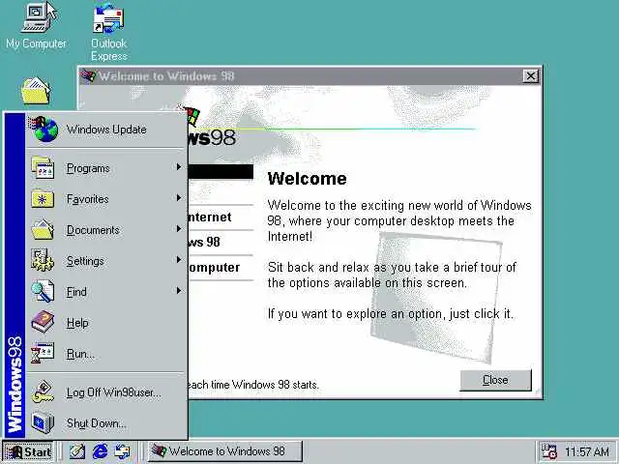Open the Internet option in Welcome window
This screenshot has height=464, width=619.
221,217
